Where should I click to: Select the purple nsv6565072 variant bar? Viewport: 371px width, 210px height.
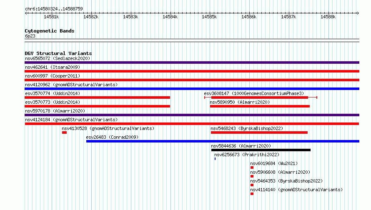pos(192,62)
